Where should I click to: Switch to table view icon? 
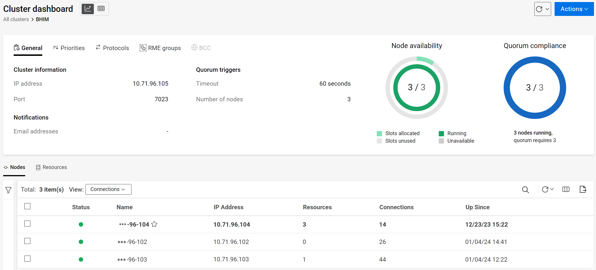click(x=101, y=9)
